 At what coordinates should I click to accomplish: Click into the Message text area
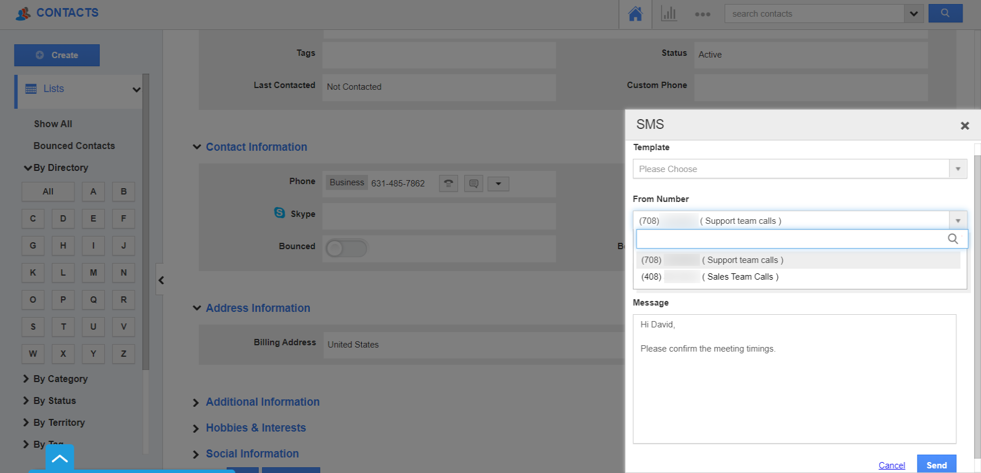[794, 391]
